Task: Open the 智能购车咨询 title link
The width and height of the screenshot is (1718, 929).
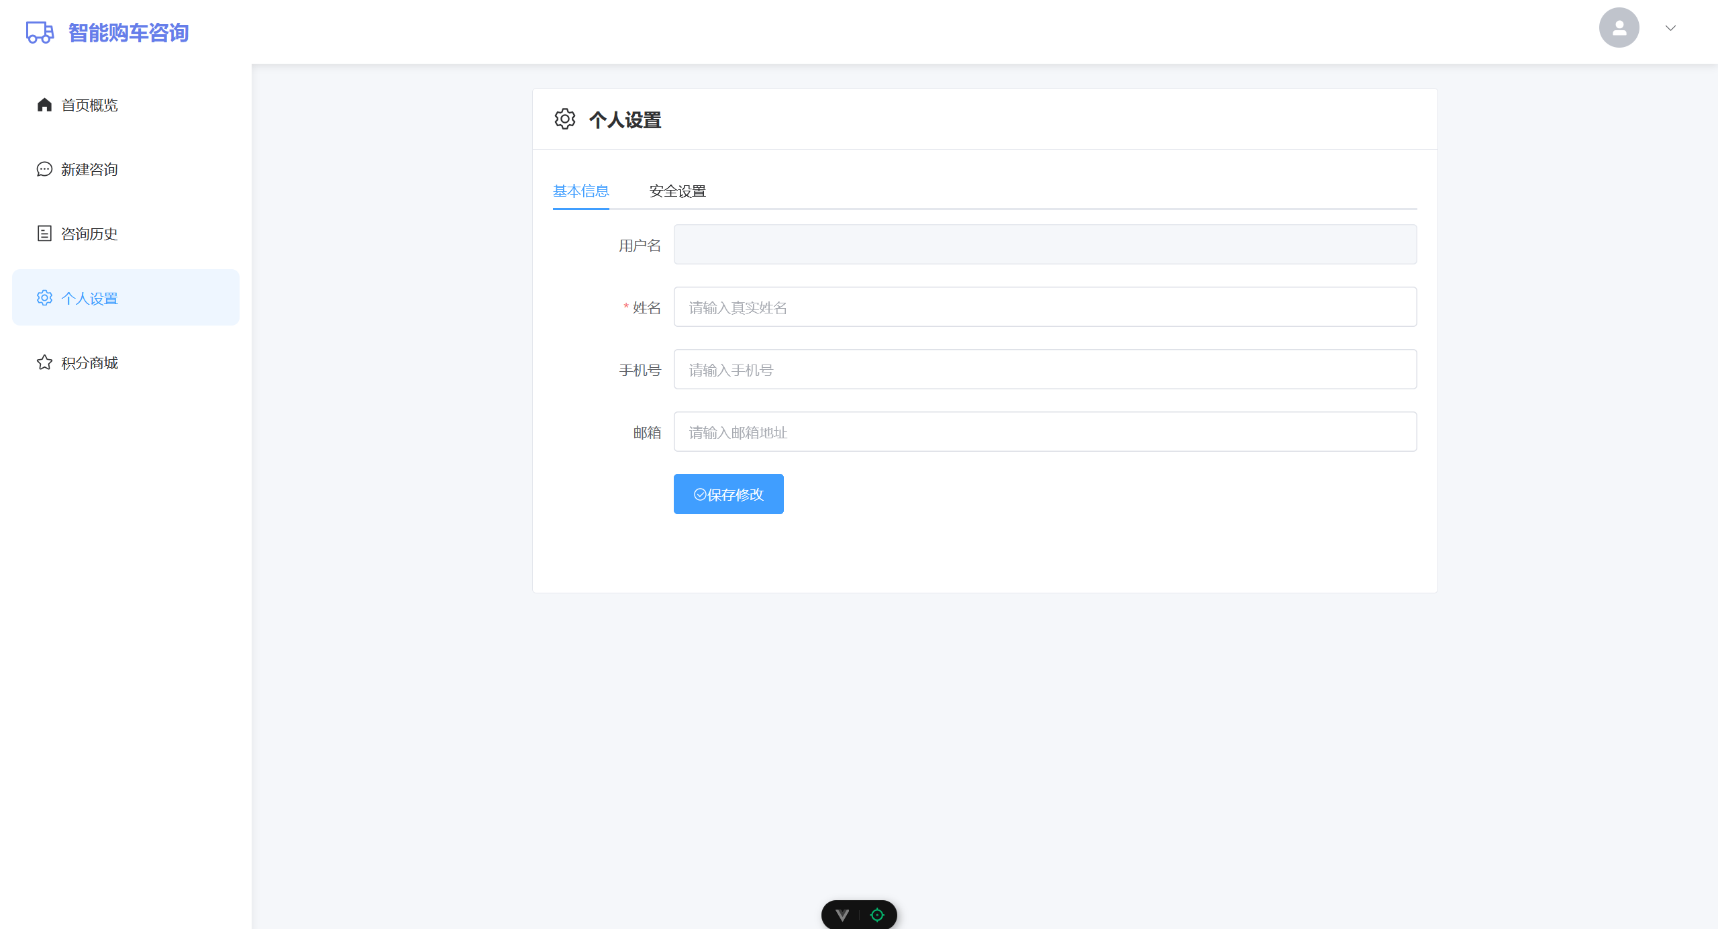Action: 128,32
